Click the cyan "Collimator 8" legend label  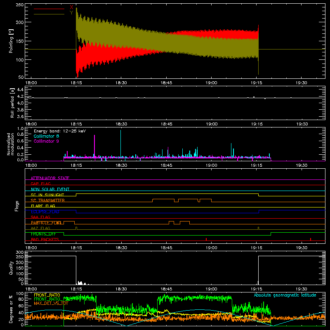pyautogui.click(x=46, y=136)
